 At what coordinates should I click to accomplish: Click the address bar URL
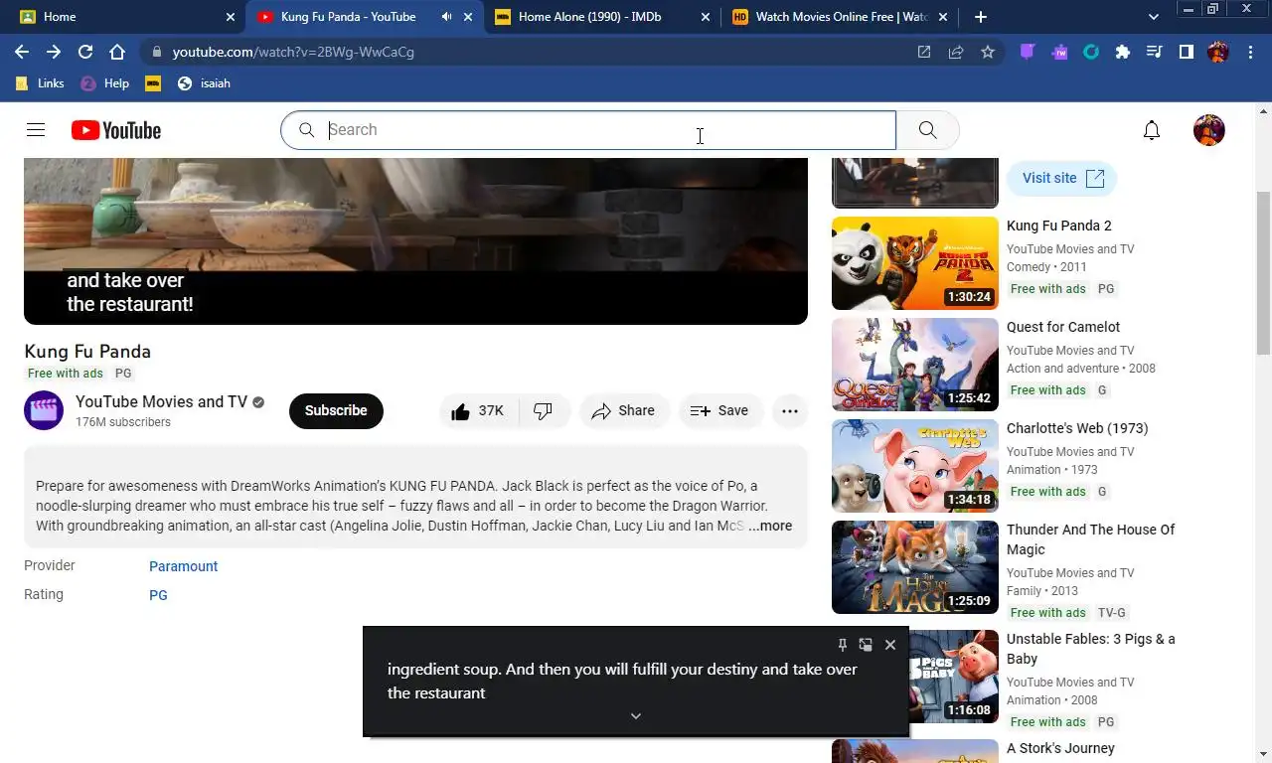coord(293,52)
